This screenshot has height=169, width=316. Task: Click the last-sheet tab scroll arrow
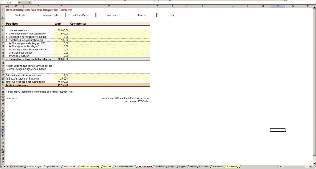click(10, 167)
